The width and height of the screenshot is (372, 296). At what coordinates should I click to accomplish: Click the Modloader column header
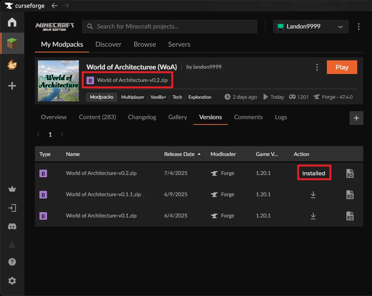tap(223, 154)
